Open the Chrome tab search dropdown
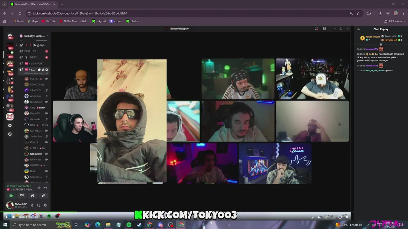The image size is (408, 229). pyautogui.click(x=4, y=4)
